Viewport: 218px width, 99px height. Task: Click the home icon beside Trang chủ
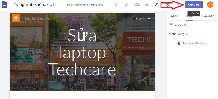(x=174, y=34)
